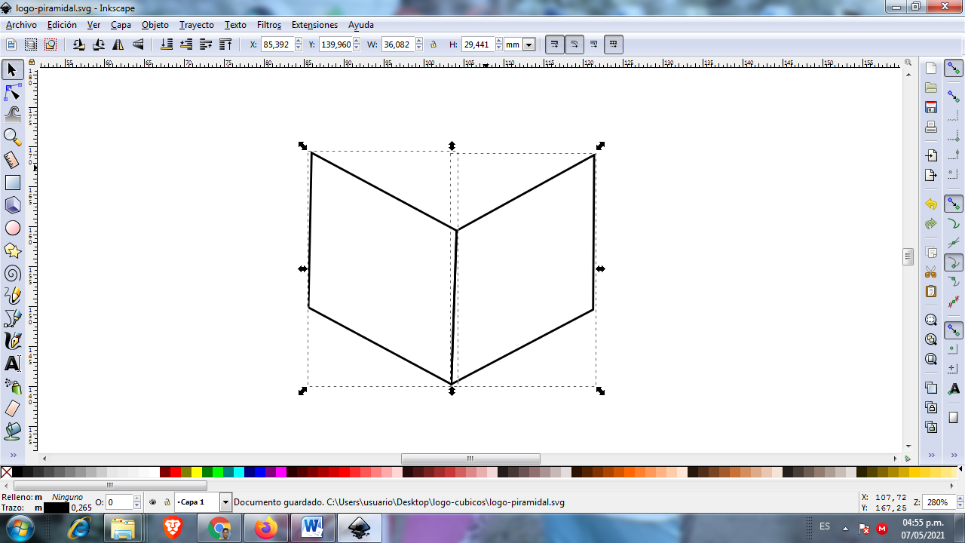Click the Undo yellow arrow
The image size is (965, 543).
click(931, 204)
